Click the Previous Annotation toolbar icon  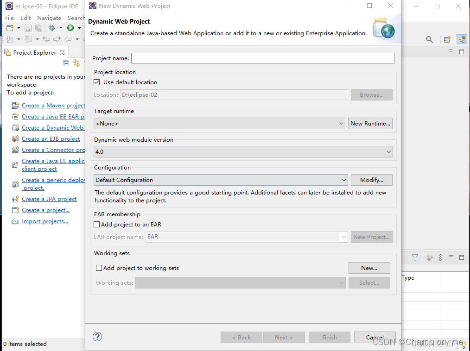(28, 39)
